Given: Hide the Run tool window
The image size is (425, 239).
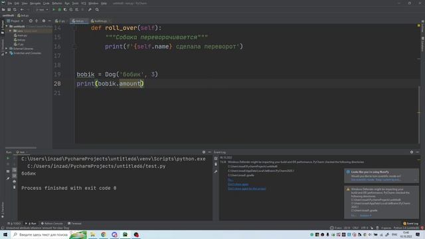Looking at the screenshot, I should pos(210,152).
